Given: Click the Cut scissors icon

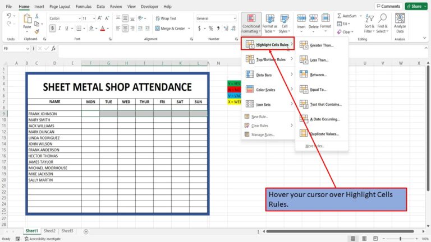Looking at the screenshot, I should [x=37, y=16].
